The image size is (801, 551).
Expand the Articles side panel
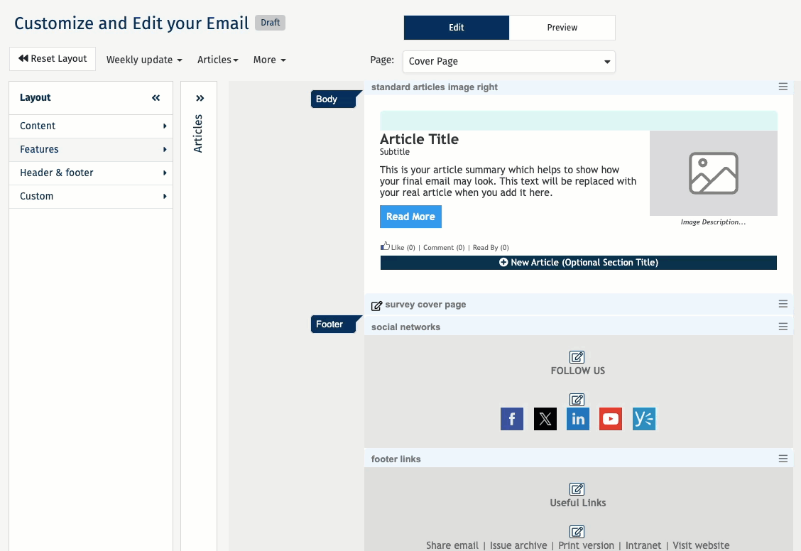point(200,99)
